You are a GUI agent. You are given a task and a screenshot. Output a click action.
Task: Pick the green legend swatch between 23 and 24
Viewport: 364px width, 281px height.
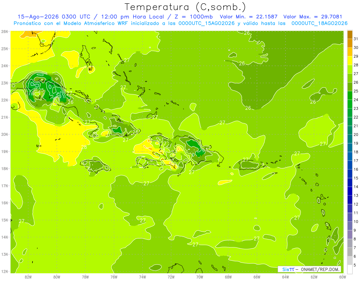[x=350, y=104]
